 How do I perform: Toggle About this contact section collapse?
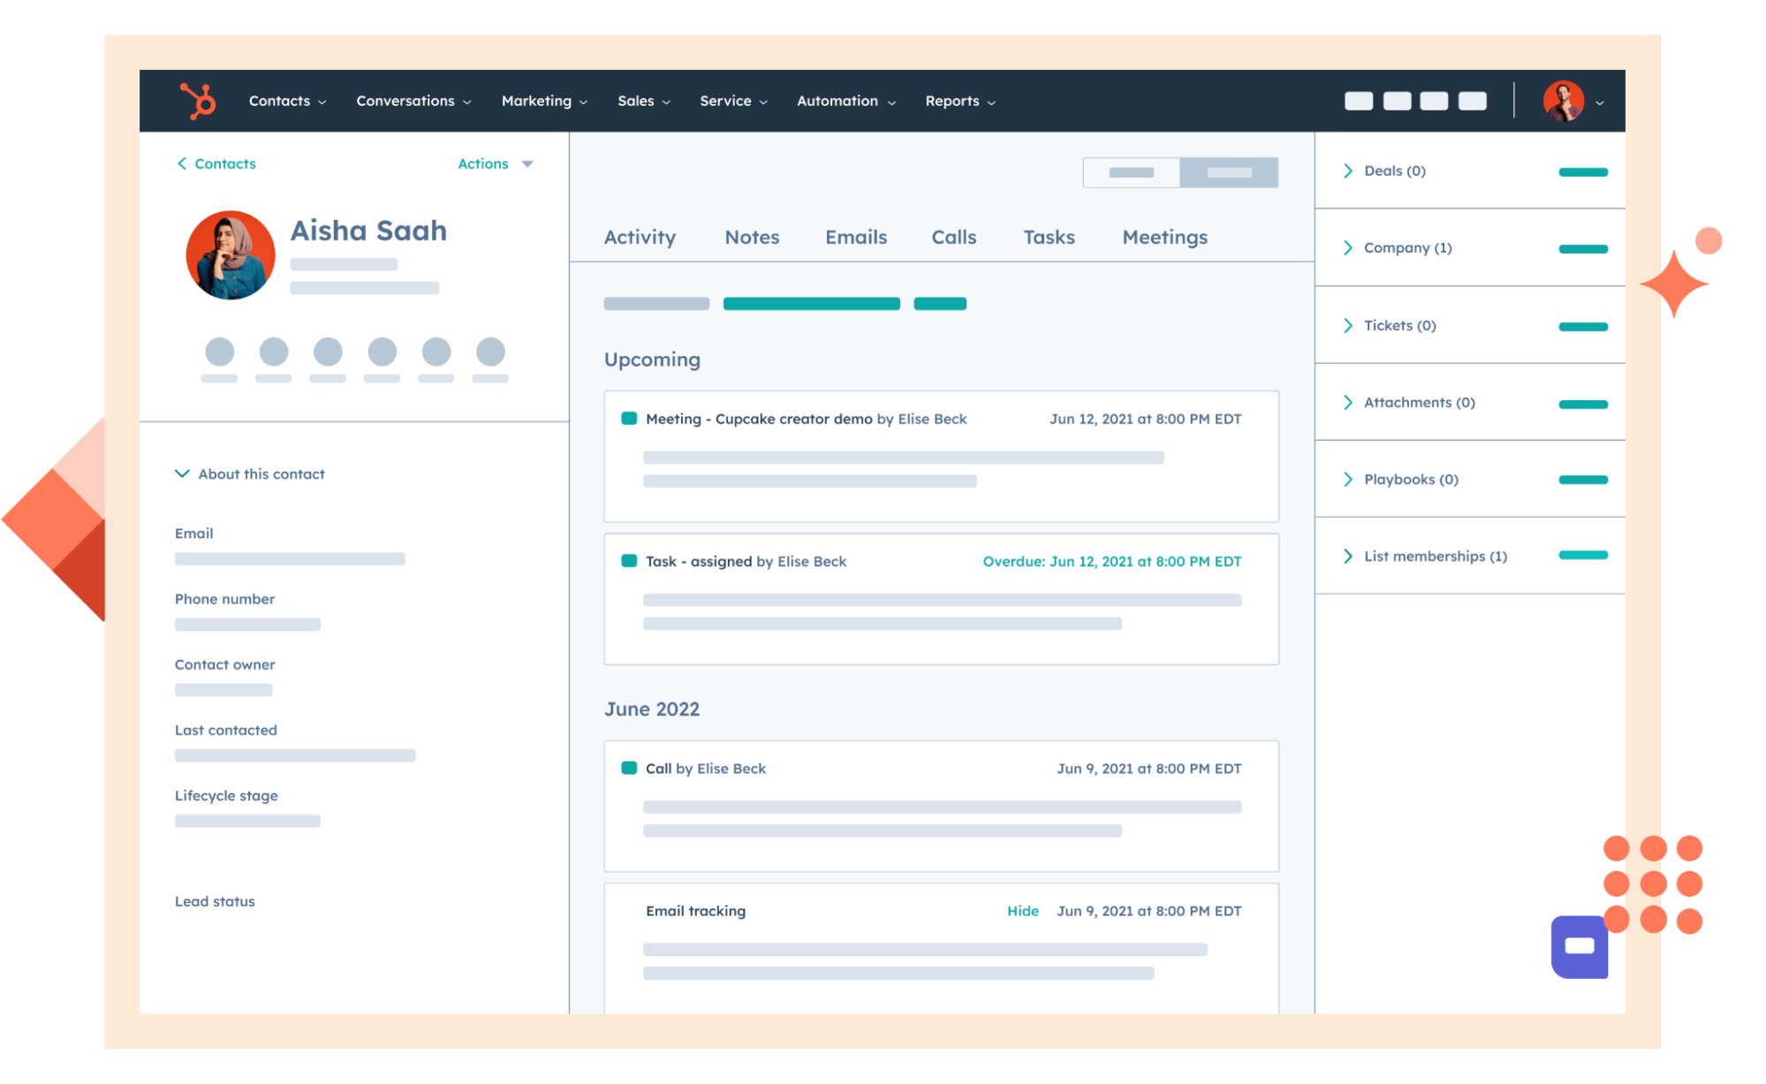(182, 474)
